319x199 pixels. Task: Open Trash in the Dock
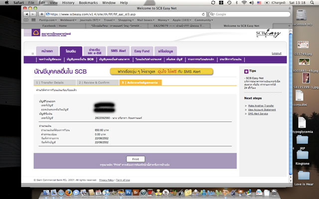(x=274, y=192)
